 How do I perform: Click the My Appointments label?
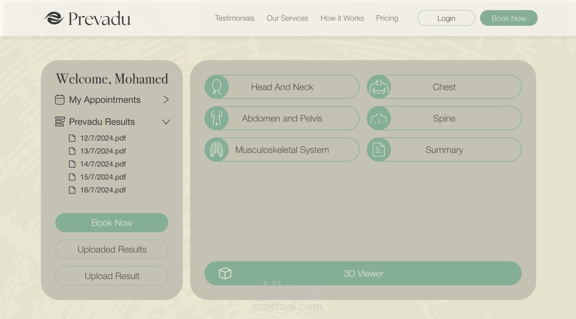point(105,100)
